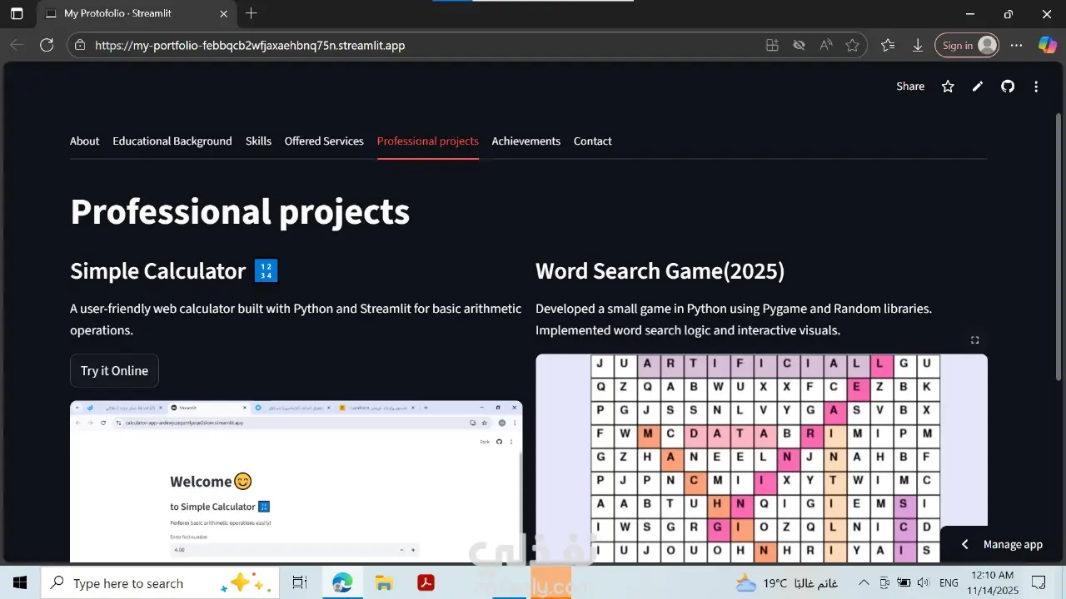The height and width of the screenshot is (599, 1066).
Task: Star this Streamlit app
Action: (x=948, y=87)
